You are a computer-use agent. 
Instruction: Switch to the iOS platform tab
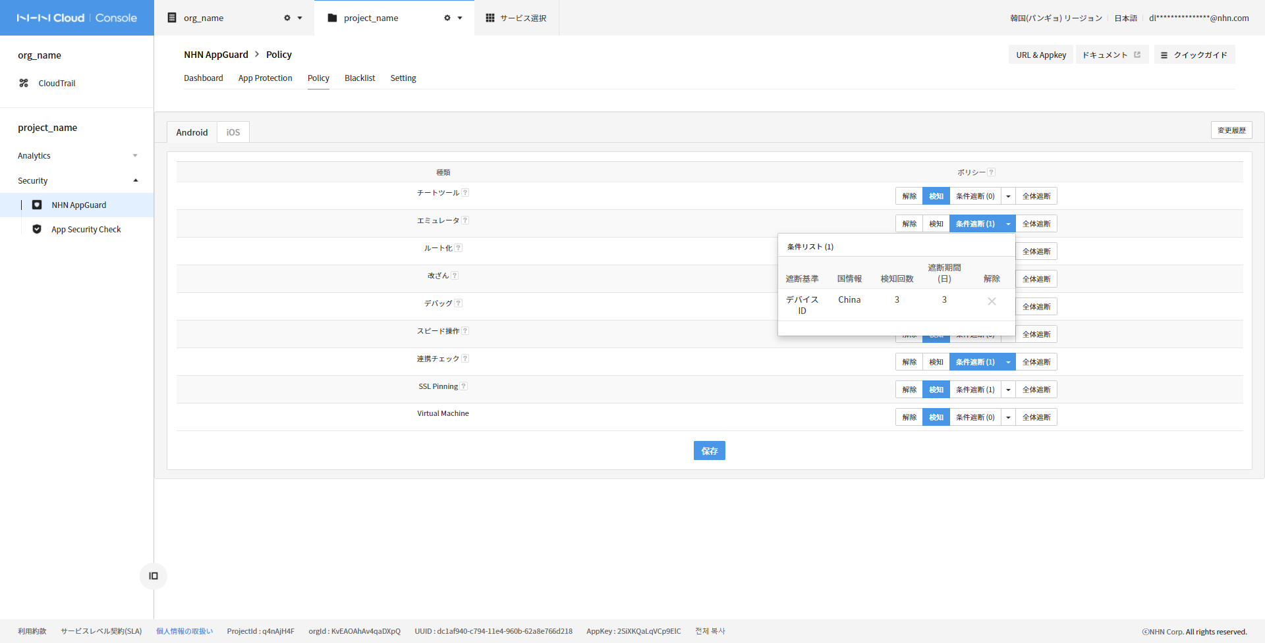[x=233, y=132]
